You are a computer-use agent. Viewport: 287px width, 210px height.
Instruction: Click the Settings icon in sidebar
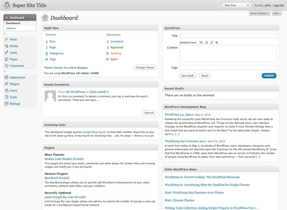7,104
